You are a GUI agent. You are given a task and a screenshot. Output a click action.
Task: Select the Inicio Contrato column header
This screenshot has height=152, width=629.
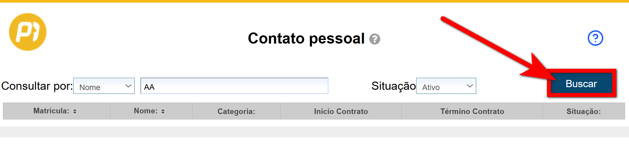(341, 111)
